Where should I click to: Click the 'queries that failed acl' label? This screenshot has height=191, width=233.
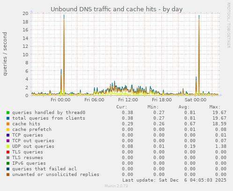(45, 169)
